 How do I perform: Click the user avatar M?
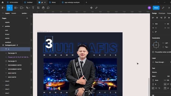[149, 8]
